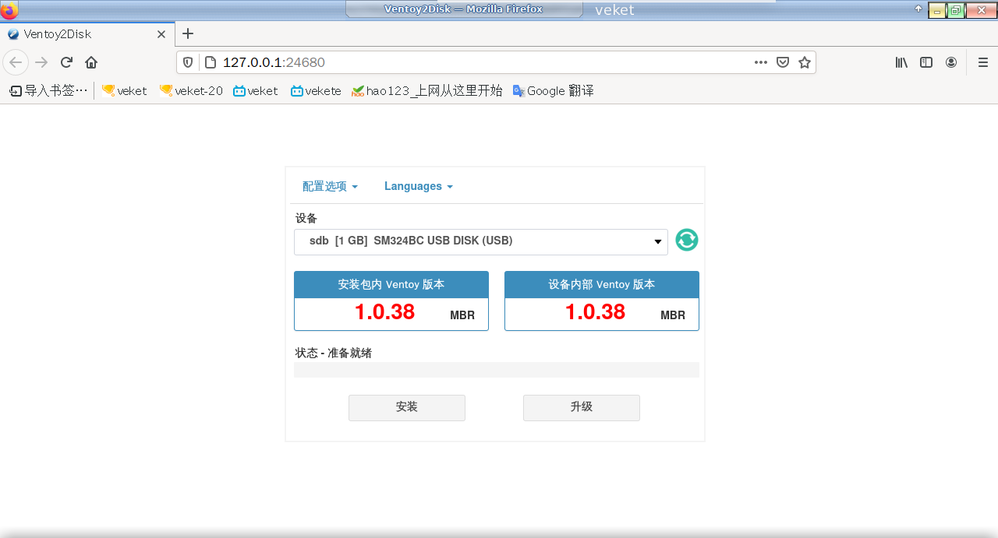Screen dimensions: 998x538
Task: Open a new tab with plus icon
Action: pyautogui.click(x=188, y=33)
